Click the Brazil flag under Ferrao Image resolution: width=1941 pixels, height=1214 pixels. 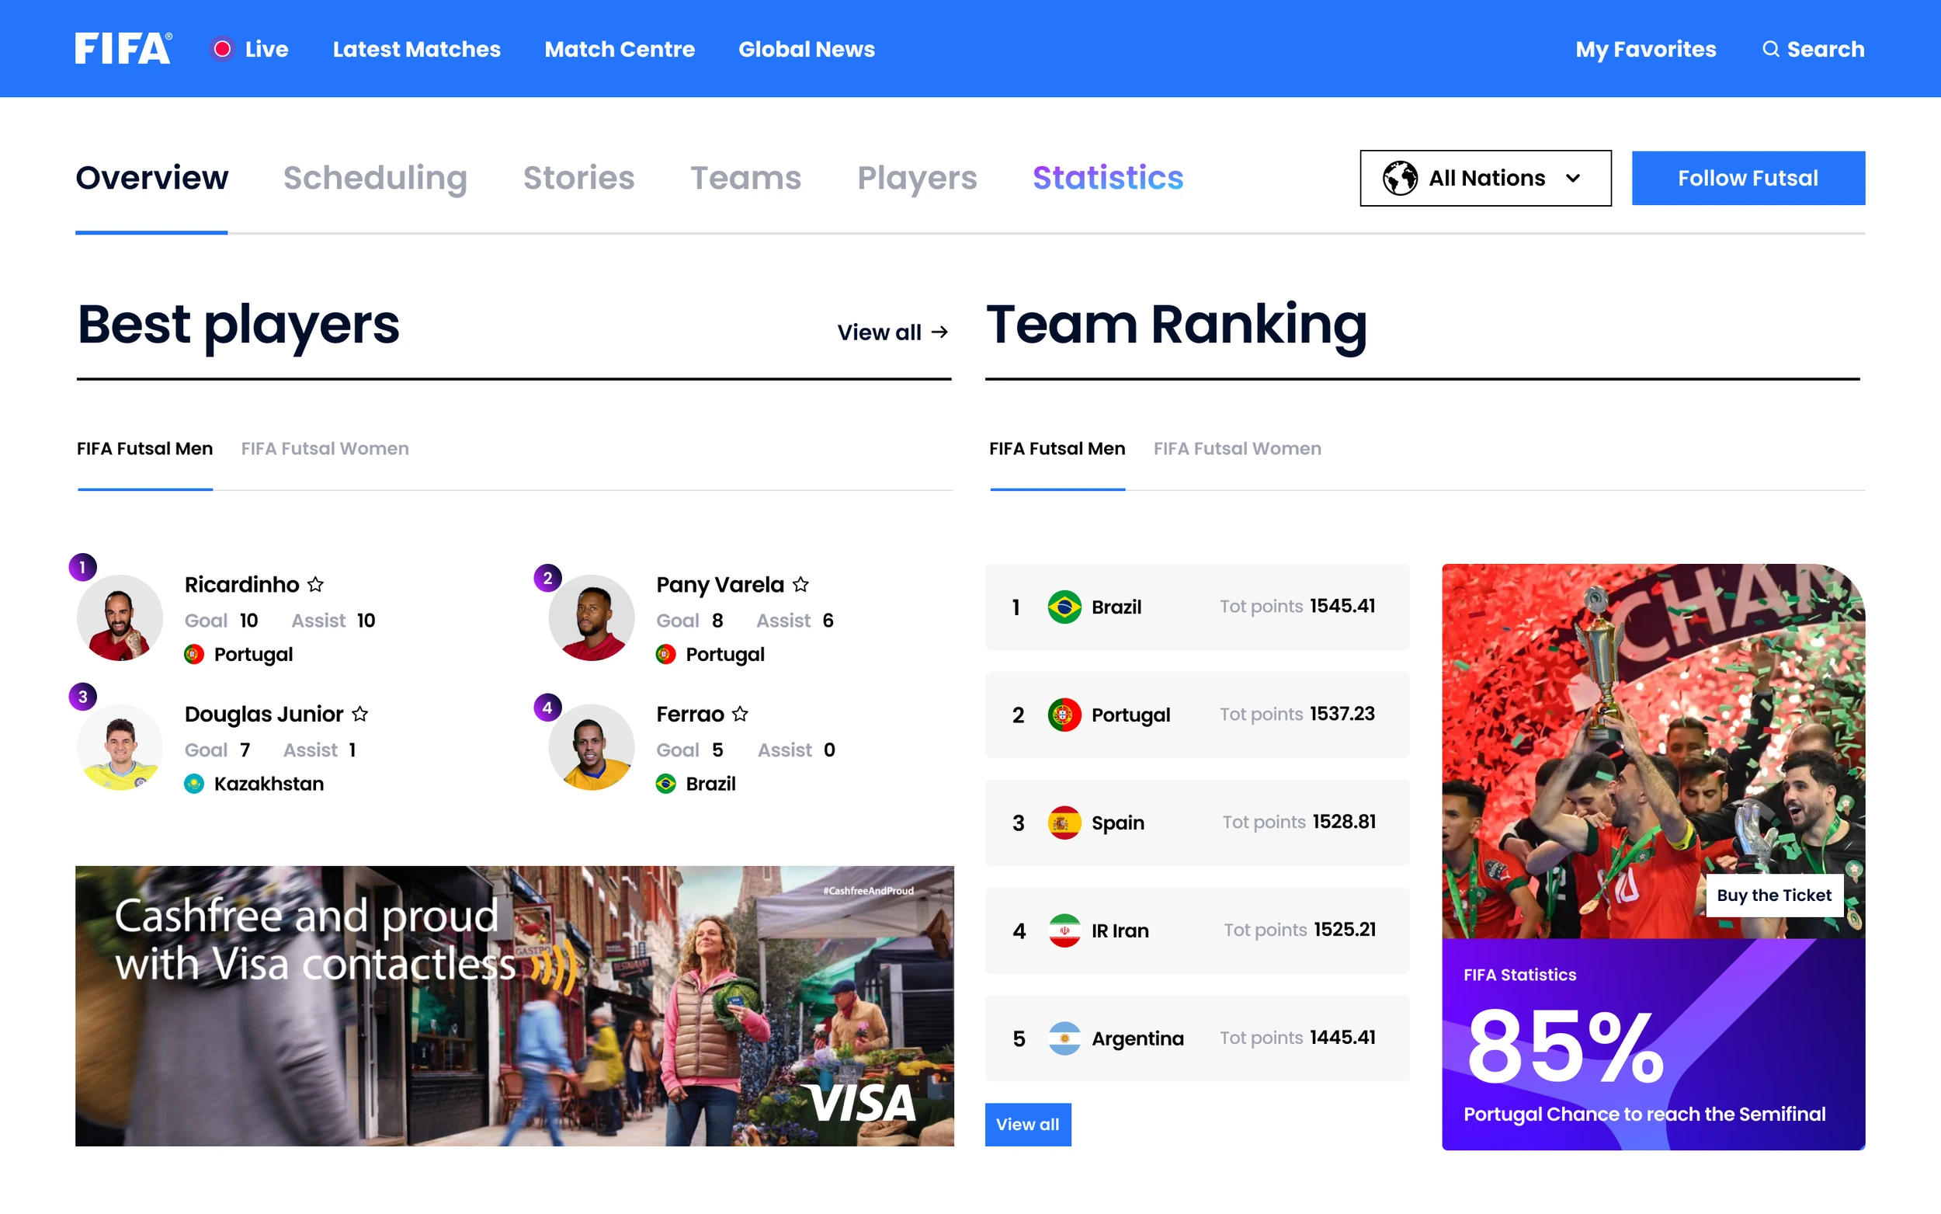pos(666,784)
